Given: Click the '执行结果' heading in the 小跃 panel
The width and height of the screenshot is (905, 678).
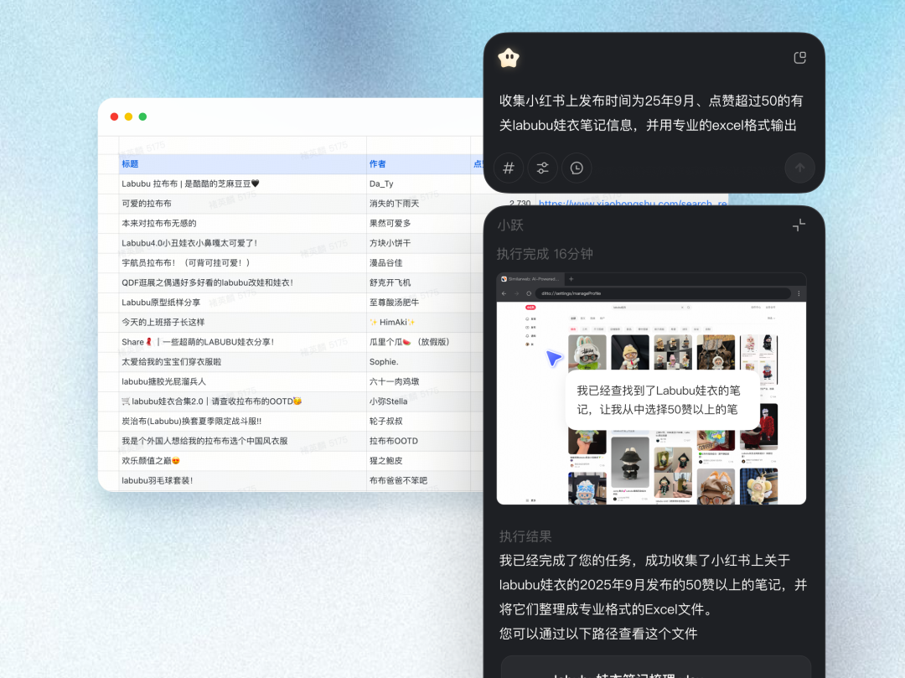Looking at the screenshot, I should click(525, 536).
